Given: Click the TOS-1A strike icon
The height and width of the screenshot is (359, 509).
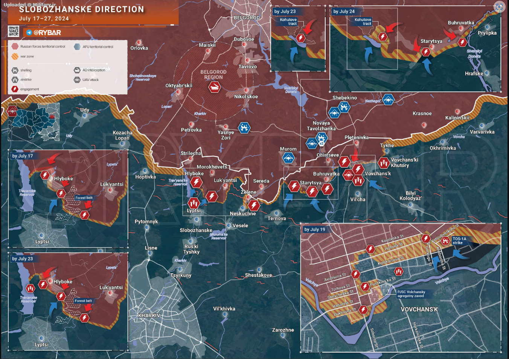Looking at the screenshot, I should (x=446, y=240).
